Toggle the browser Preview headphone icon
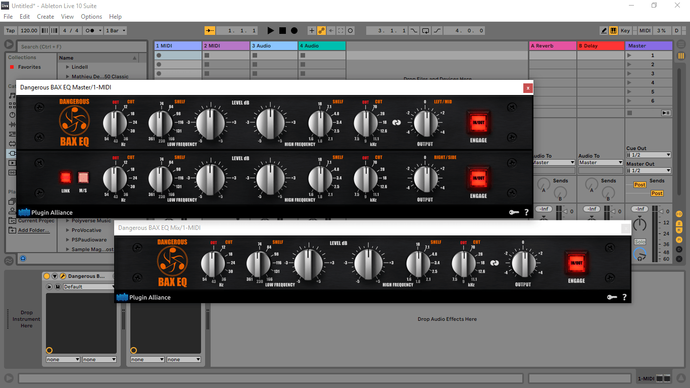 point(23,258)
